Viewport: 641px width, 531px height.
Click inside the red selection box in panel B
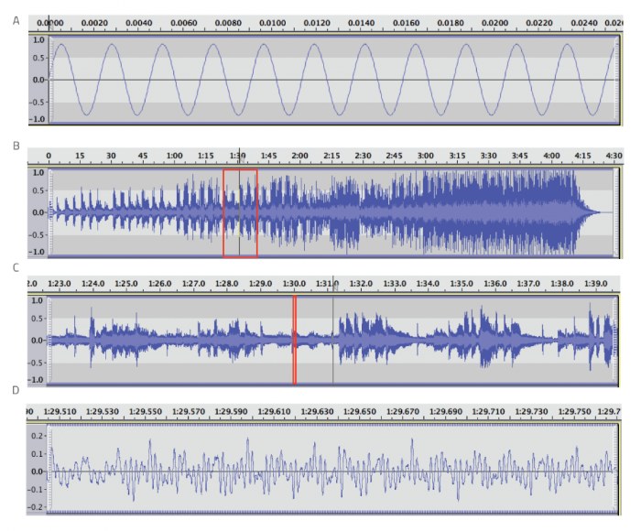[x=240, y=212]
